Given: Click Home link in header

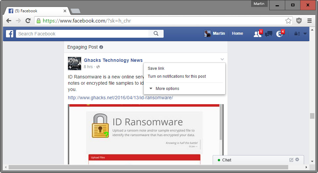Looking at the screenshot, I should (237, 33).
